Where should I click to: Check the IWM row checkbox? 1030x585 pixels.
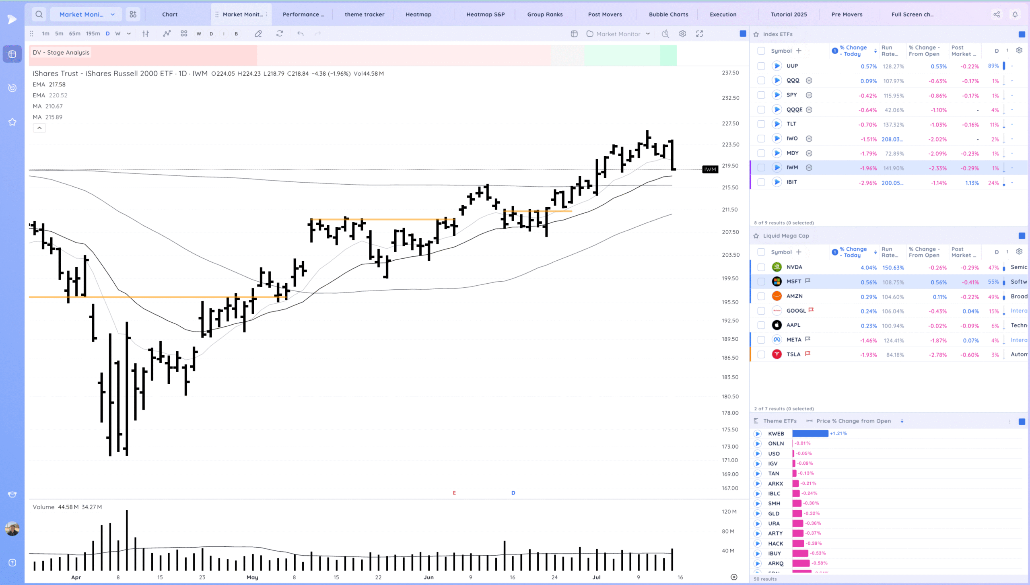[761, 168]
